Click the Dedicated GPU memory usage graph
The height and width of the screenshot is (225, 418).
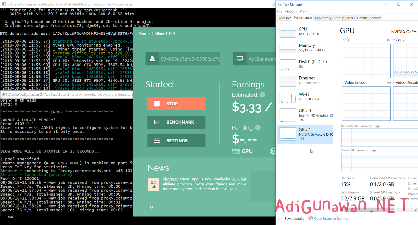(x=380, y=137)
